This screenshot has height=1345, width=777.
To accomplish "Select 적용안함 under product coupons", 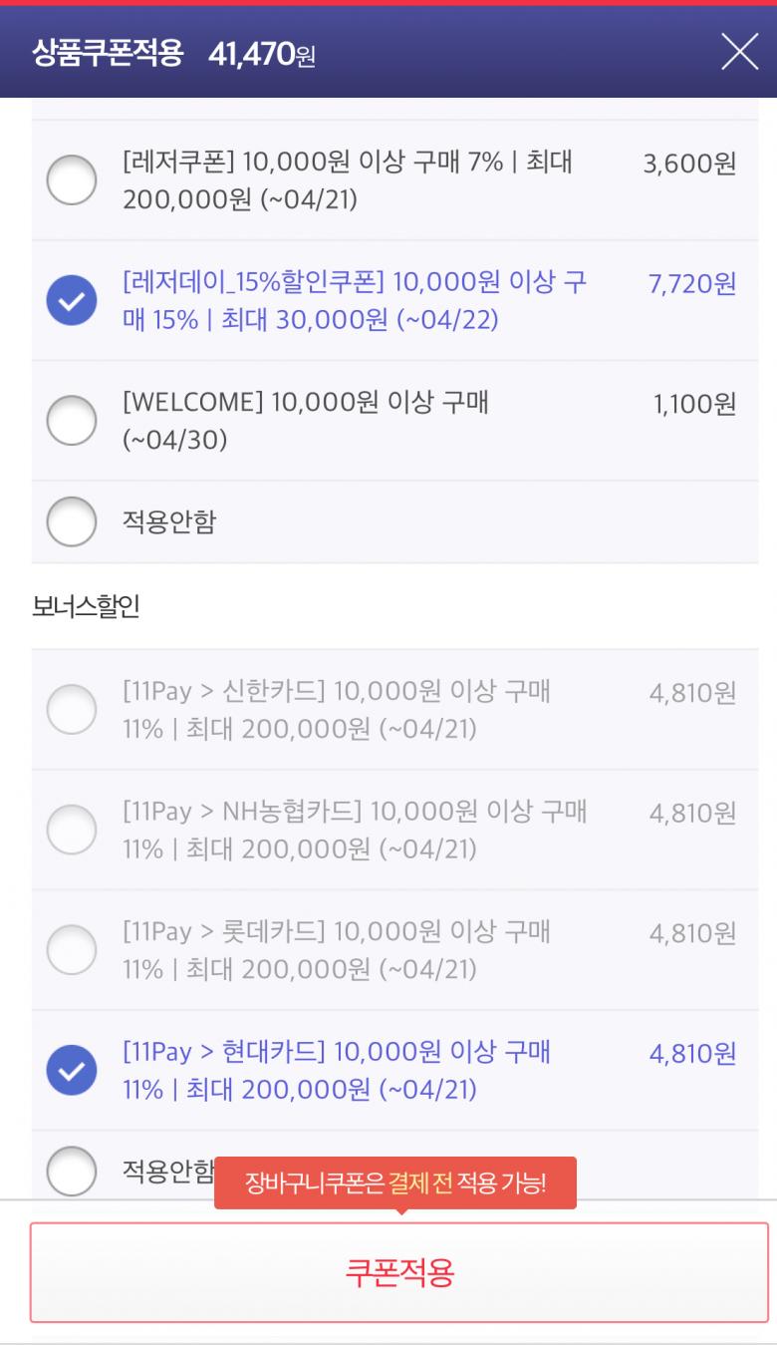I will pyautogui.click(x=72, y=521).
